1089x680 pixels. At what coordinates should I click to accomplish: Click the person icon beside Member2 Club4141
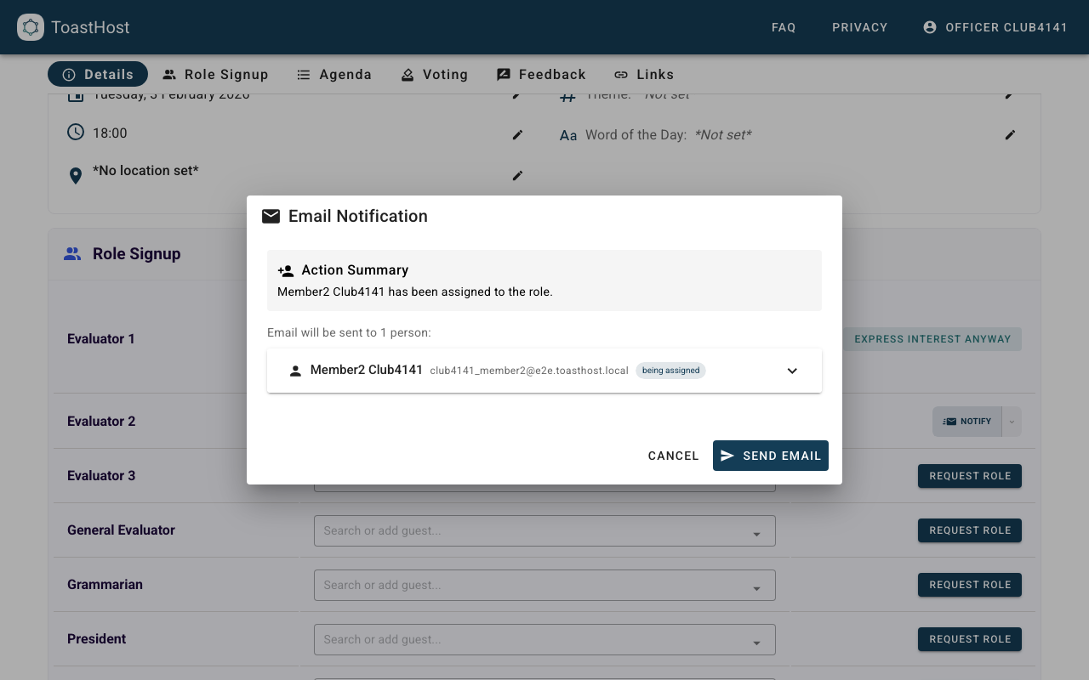pyautogui.click(x=295, y=370)
